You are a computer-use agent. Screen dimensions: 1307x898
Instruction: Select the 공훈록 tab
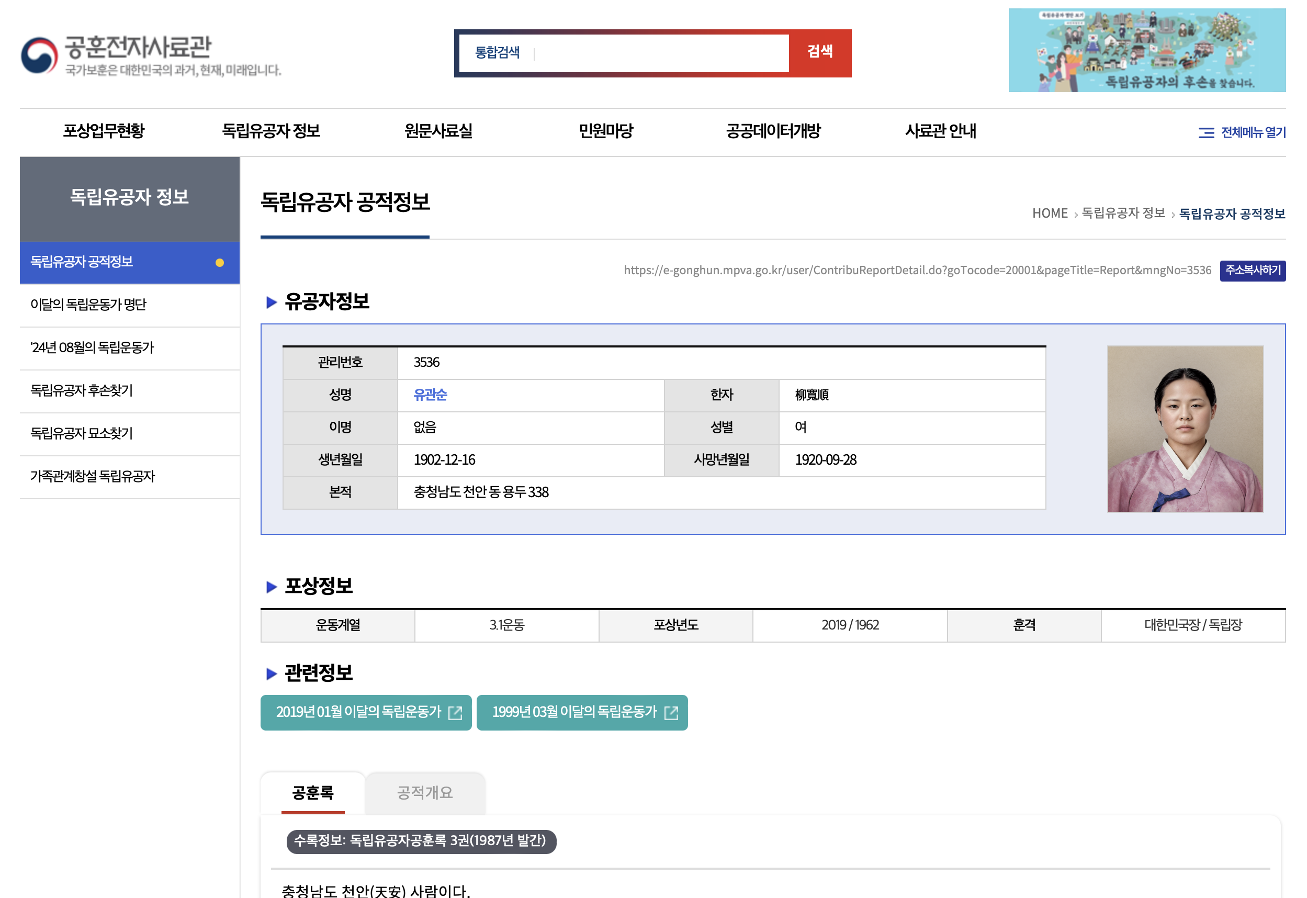(313, 792)
